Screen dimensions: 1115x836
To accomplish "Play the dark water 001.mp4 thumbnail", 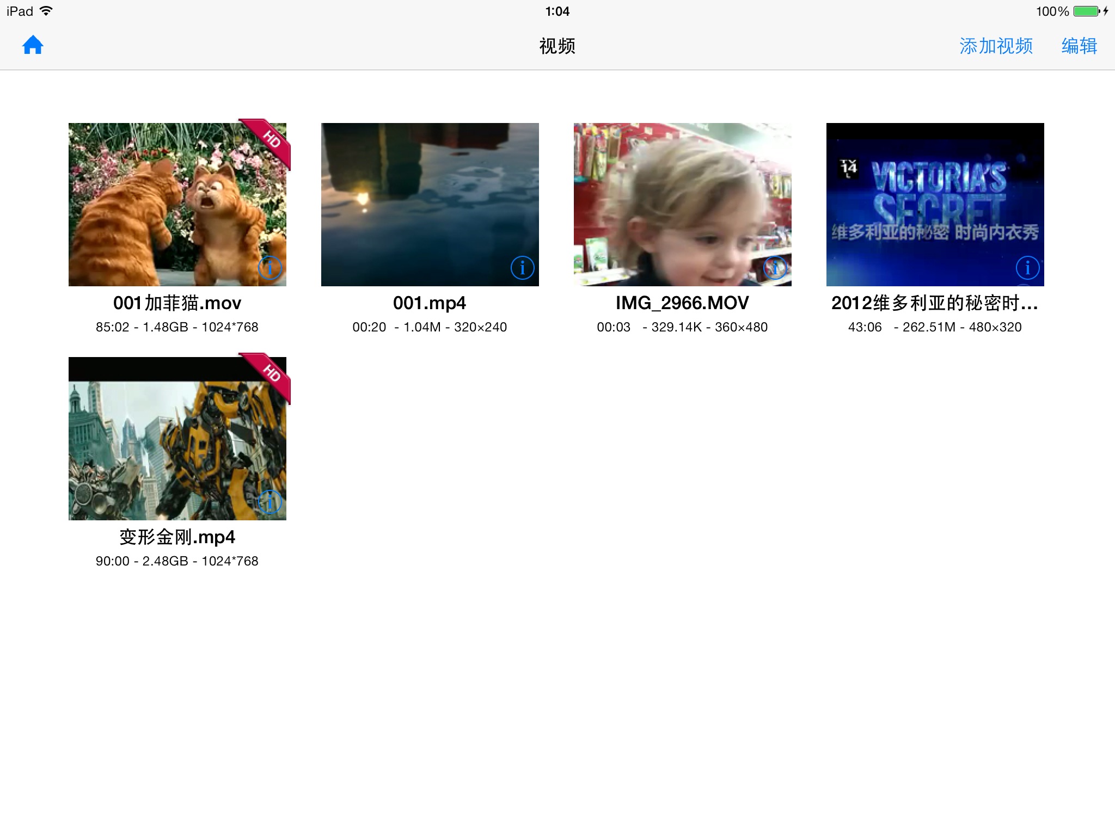I will point(430,205).
